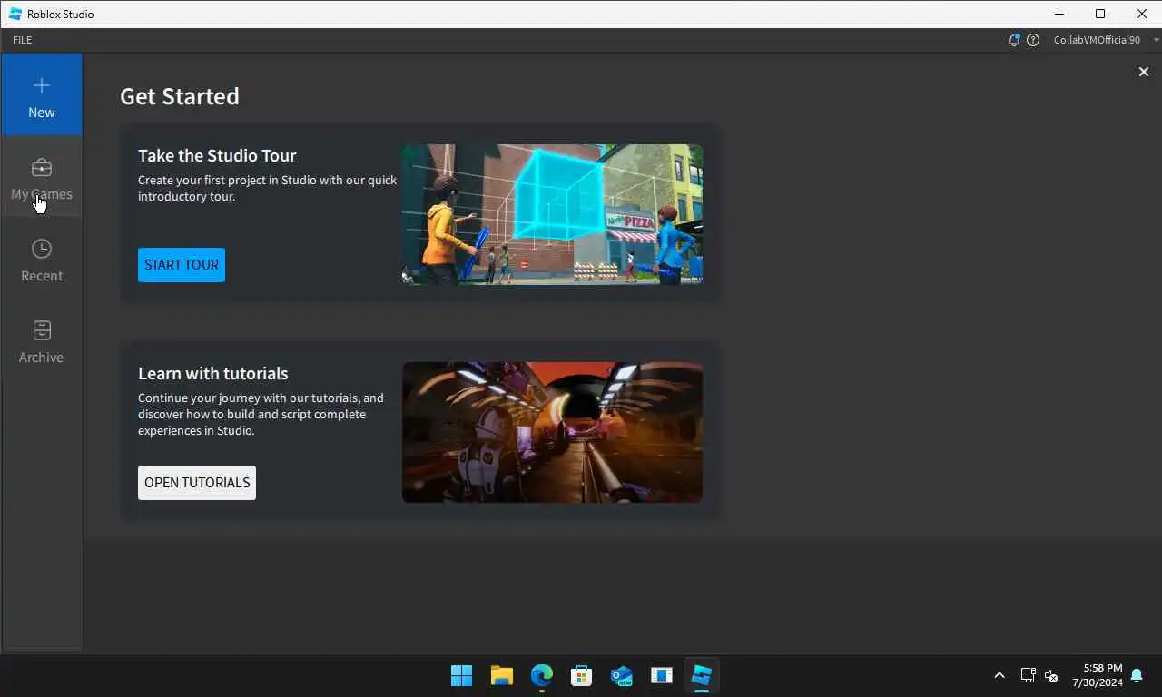The width and height of the screenshot is (1162, 697).
Task: Minimize the Roblox Studio window
Action: tap(1059, 14)
